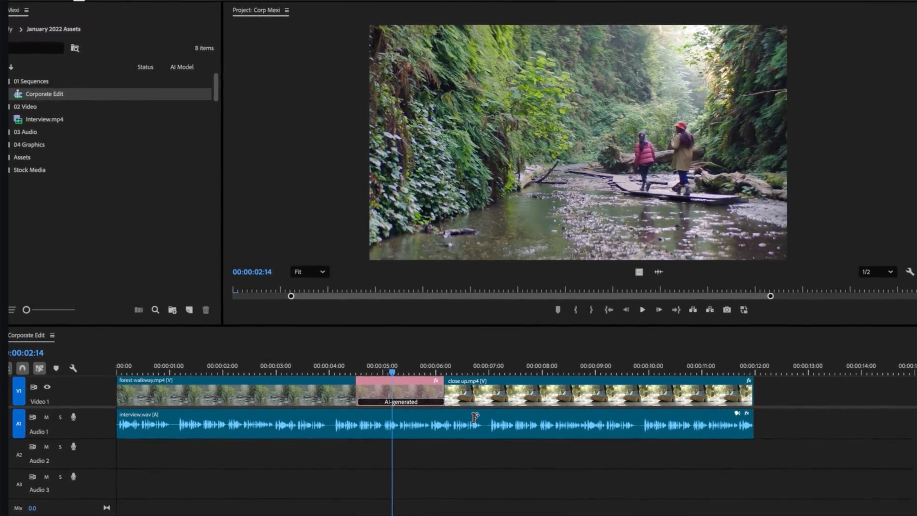Click the Drag Video Only icon
This screenshot has height=516, width=917.
[x=639, y=272]
